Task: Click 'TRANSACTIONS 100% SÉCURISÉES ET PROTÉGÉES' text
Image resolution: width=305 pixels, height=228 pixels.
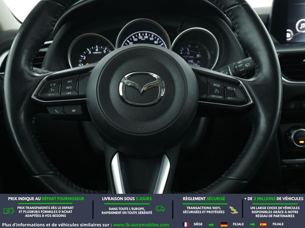Action: 204,210
